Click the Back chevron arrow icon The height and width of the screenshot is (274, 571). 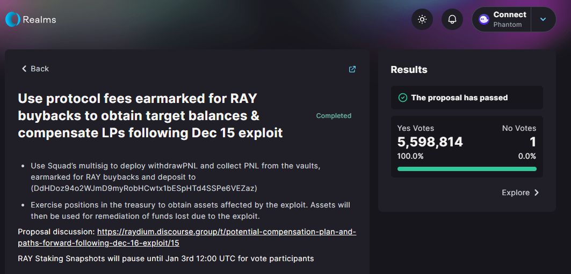pyautogui.click(x=24, y=69)
